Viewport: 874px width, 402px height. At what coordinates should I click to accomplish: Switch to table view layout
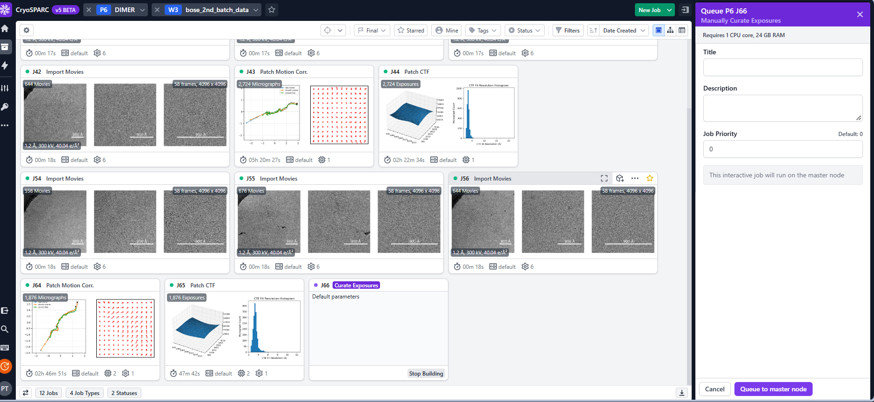682,30
